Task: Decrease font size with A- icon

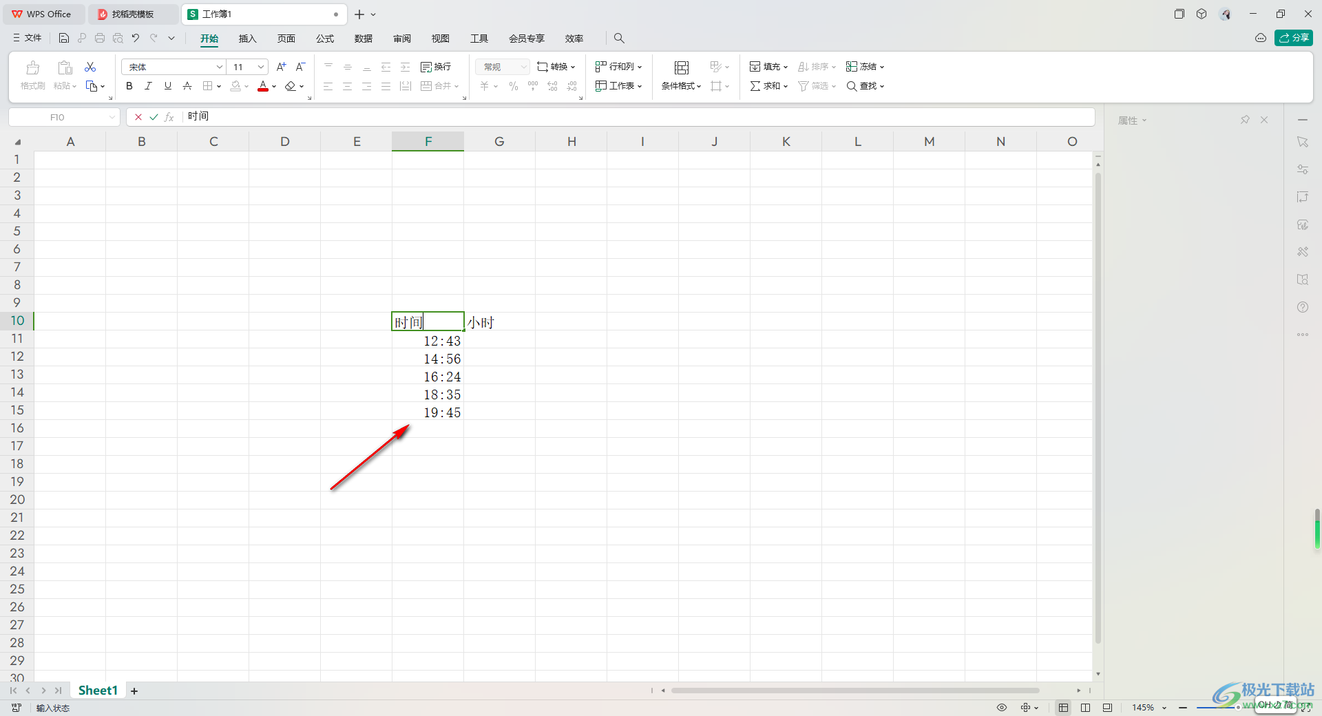Action: (x=300, y=67)
